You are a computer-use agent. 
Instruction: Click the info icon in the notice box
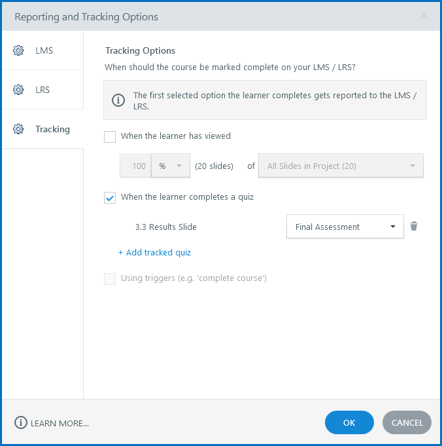(118, 100)
